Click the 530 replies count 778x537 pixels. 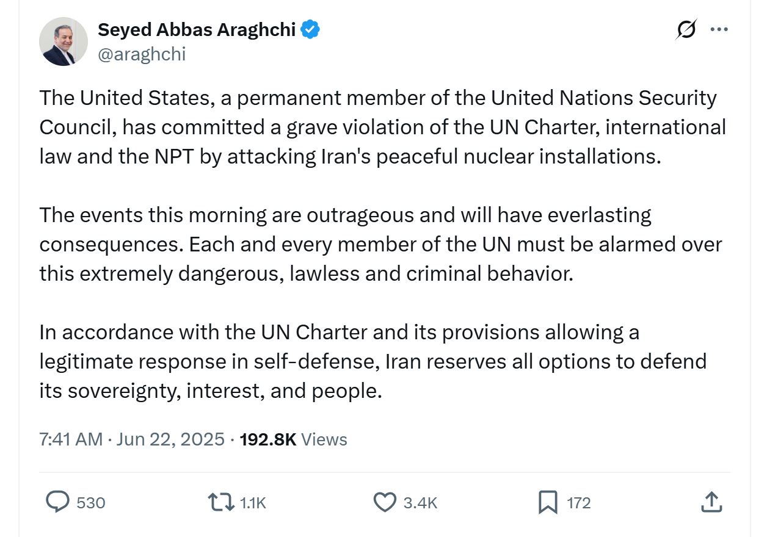(x=91, y=503)
